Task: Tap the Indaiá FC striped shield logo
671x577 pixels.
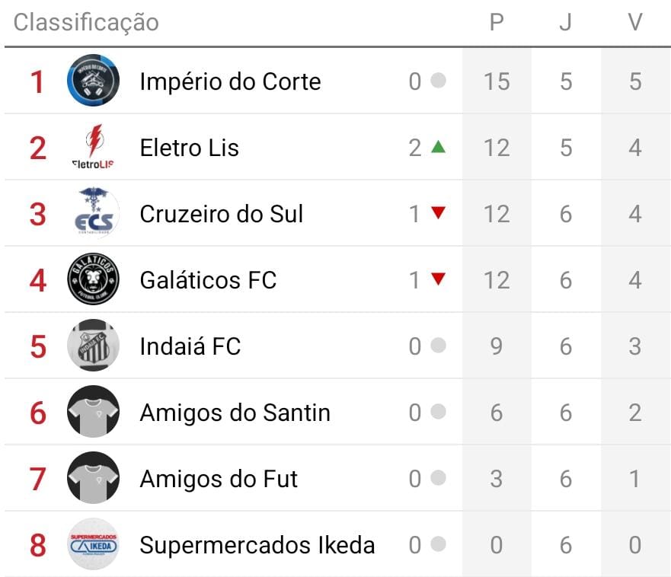Action: click(x=93, y=346)
